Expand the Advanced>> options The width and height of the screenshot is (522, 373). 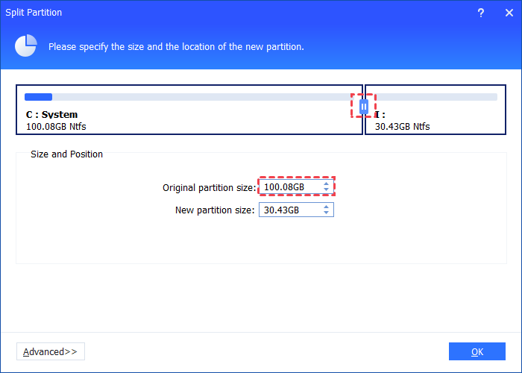51,351
